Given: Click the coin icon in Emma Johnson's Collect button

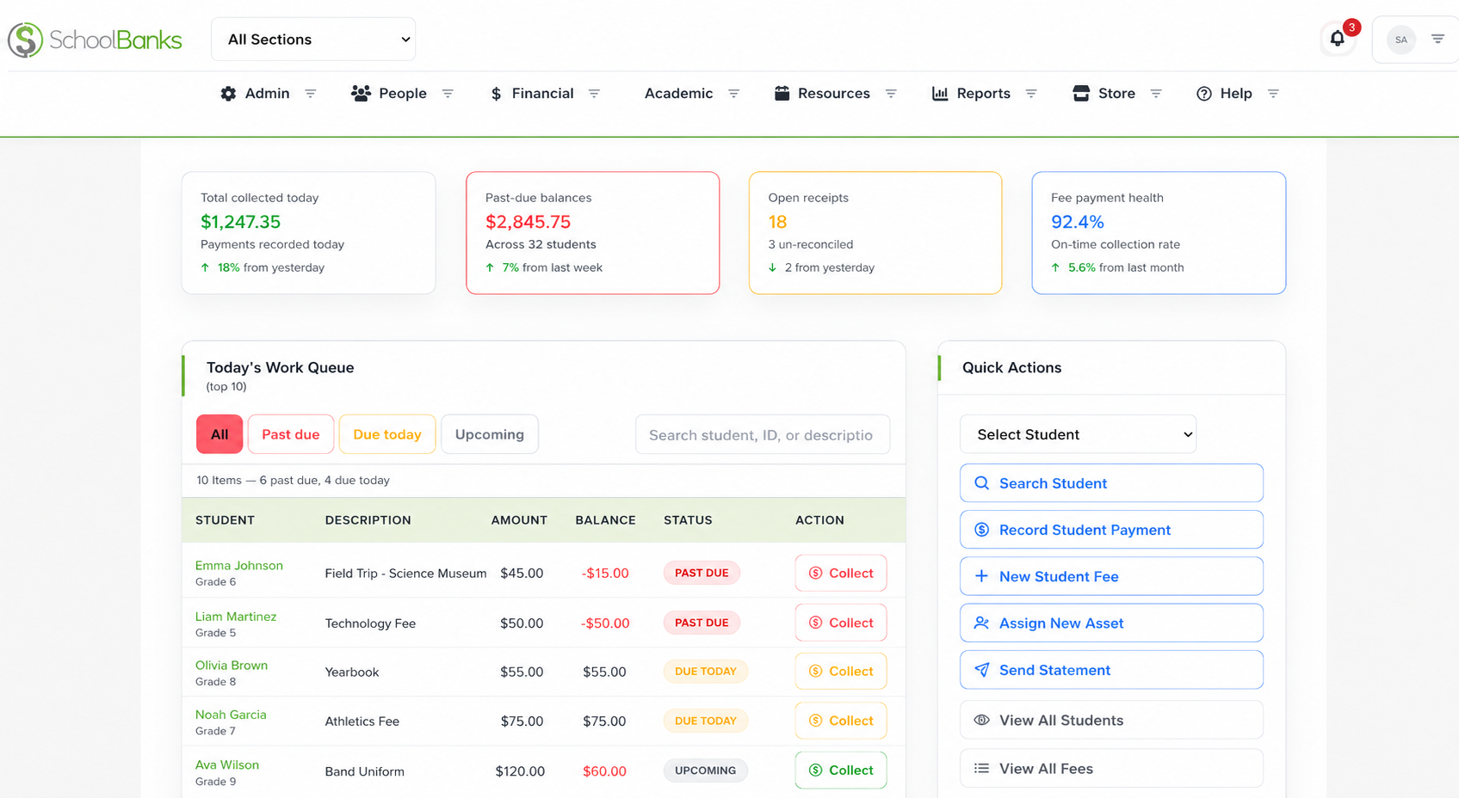Looking at the screenshot, I should click(815, 573).
